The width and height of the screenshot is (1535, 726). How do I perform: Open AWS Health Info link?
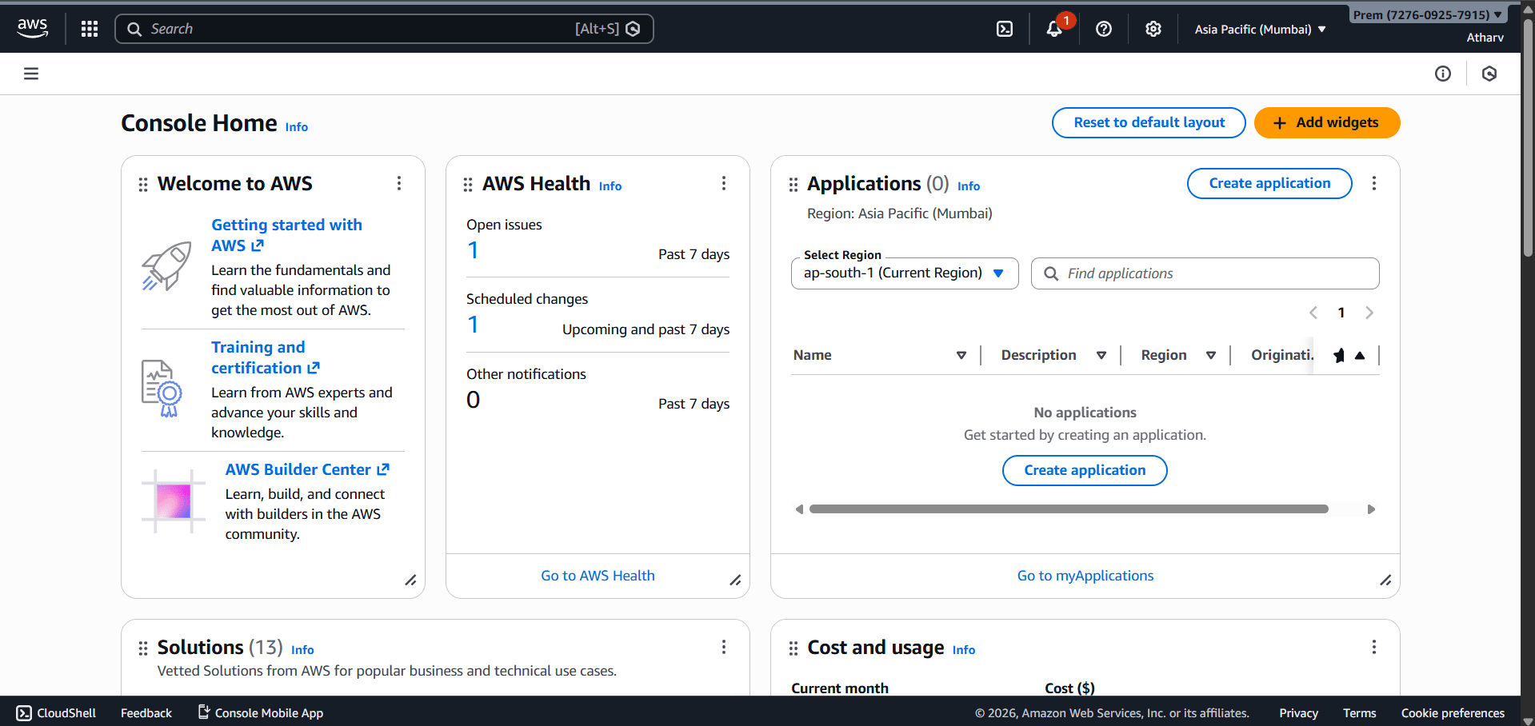[x=610, y=186]
